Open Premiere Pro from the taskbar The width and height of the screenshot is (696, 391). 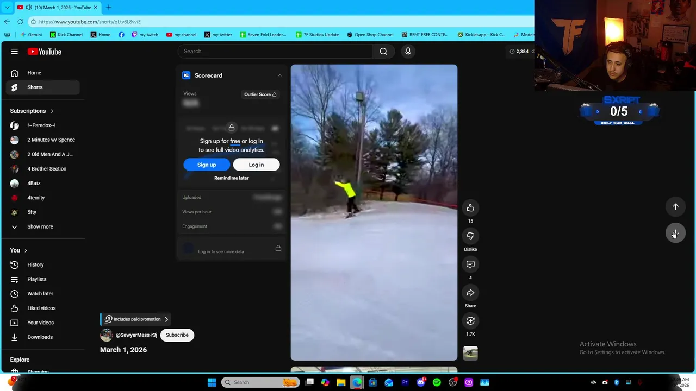pos(405,382)
